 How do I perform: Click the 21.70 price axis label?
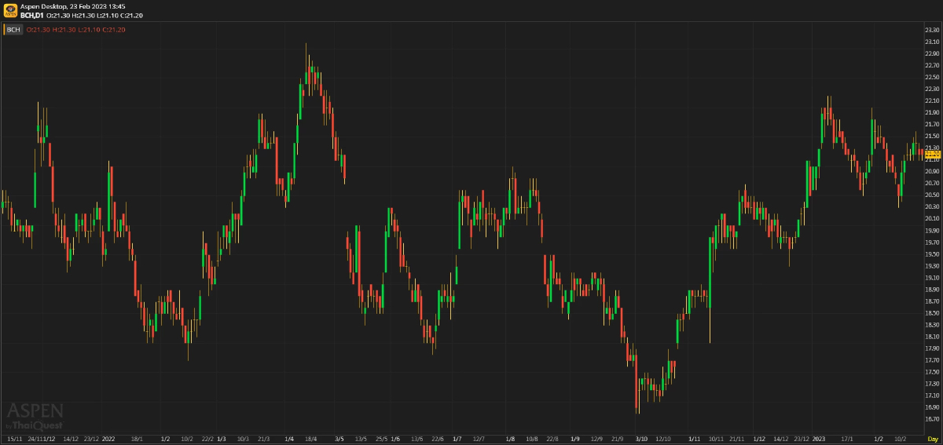933,124
